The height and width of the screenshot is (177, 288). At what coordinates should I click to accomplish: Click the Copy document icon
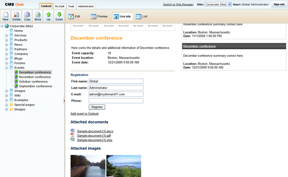[x=27, y=16]
